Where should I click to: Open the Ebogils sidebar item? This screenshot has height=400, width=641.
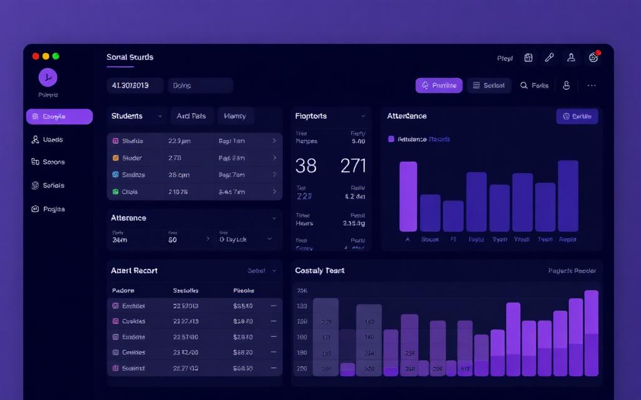coord(59,116)
